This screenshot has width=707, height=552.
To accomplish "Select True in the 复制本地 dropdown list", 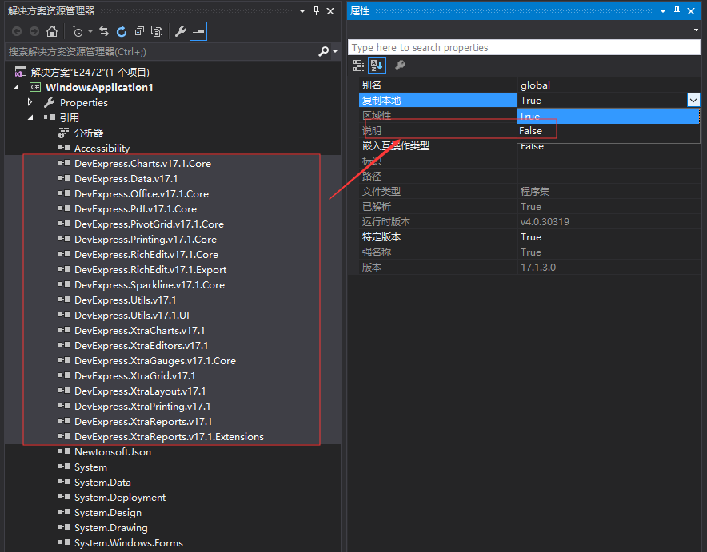I will coord(608,116).
